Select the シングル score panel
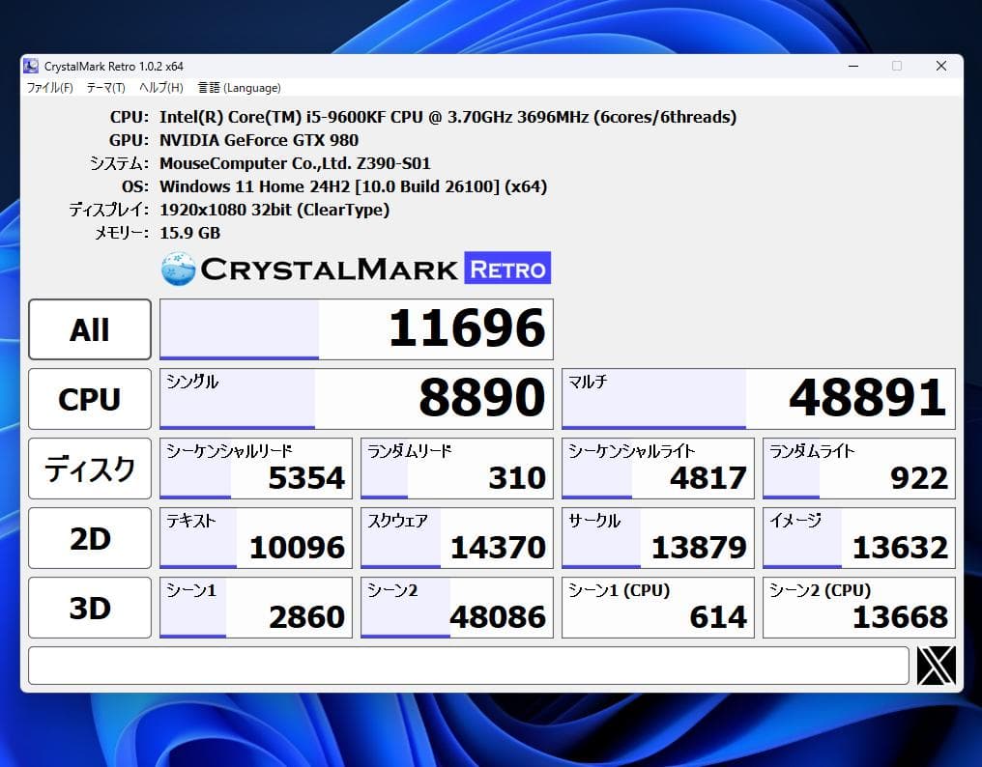The height and width of the screenshot is (767, 982). tap(357, 399)
